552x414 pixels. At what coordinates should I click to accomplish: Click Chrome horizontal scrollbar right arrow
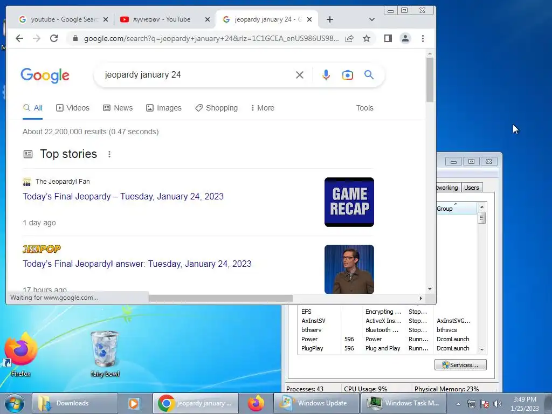click(x=420, y=299)
